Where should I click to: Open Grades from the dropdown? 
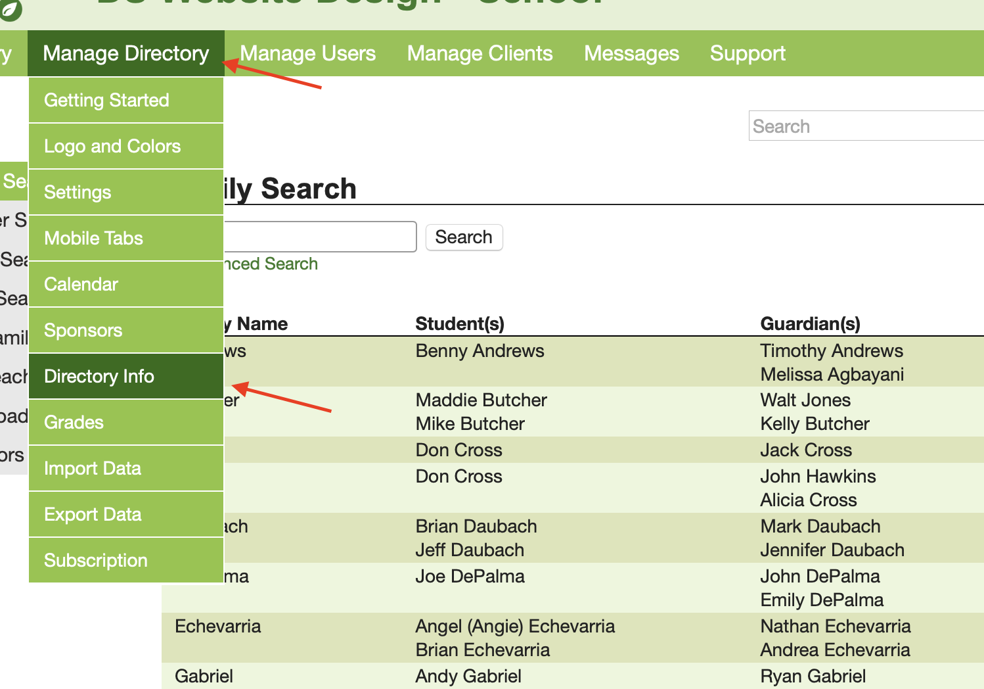(x=74, y=422)
